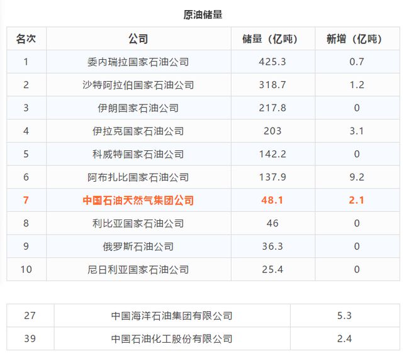Select the reserve value 425.3
The width and height of the screenshot is (409, 361).
[272, 62]
